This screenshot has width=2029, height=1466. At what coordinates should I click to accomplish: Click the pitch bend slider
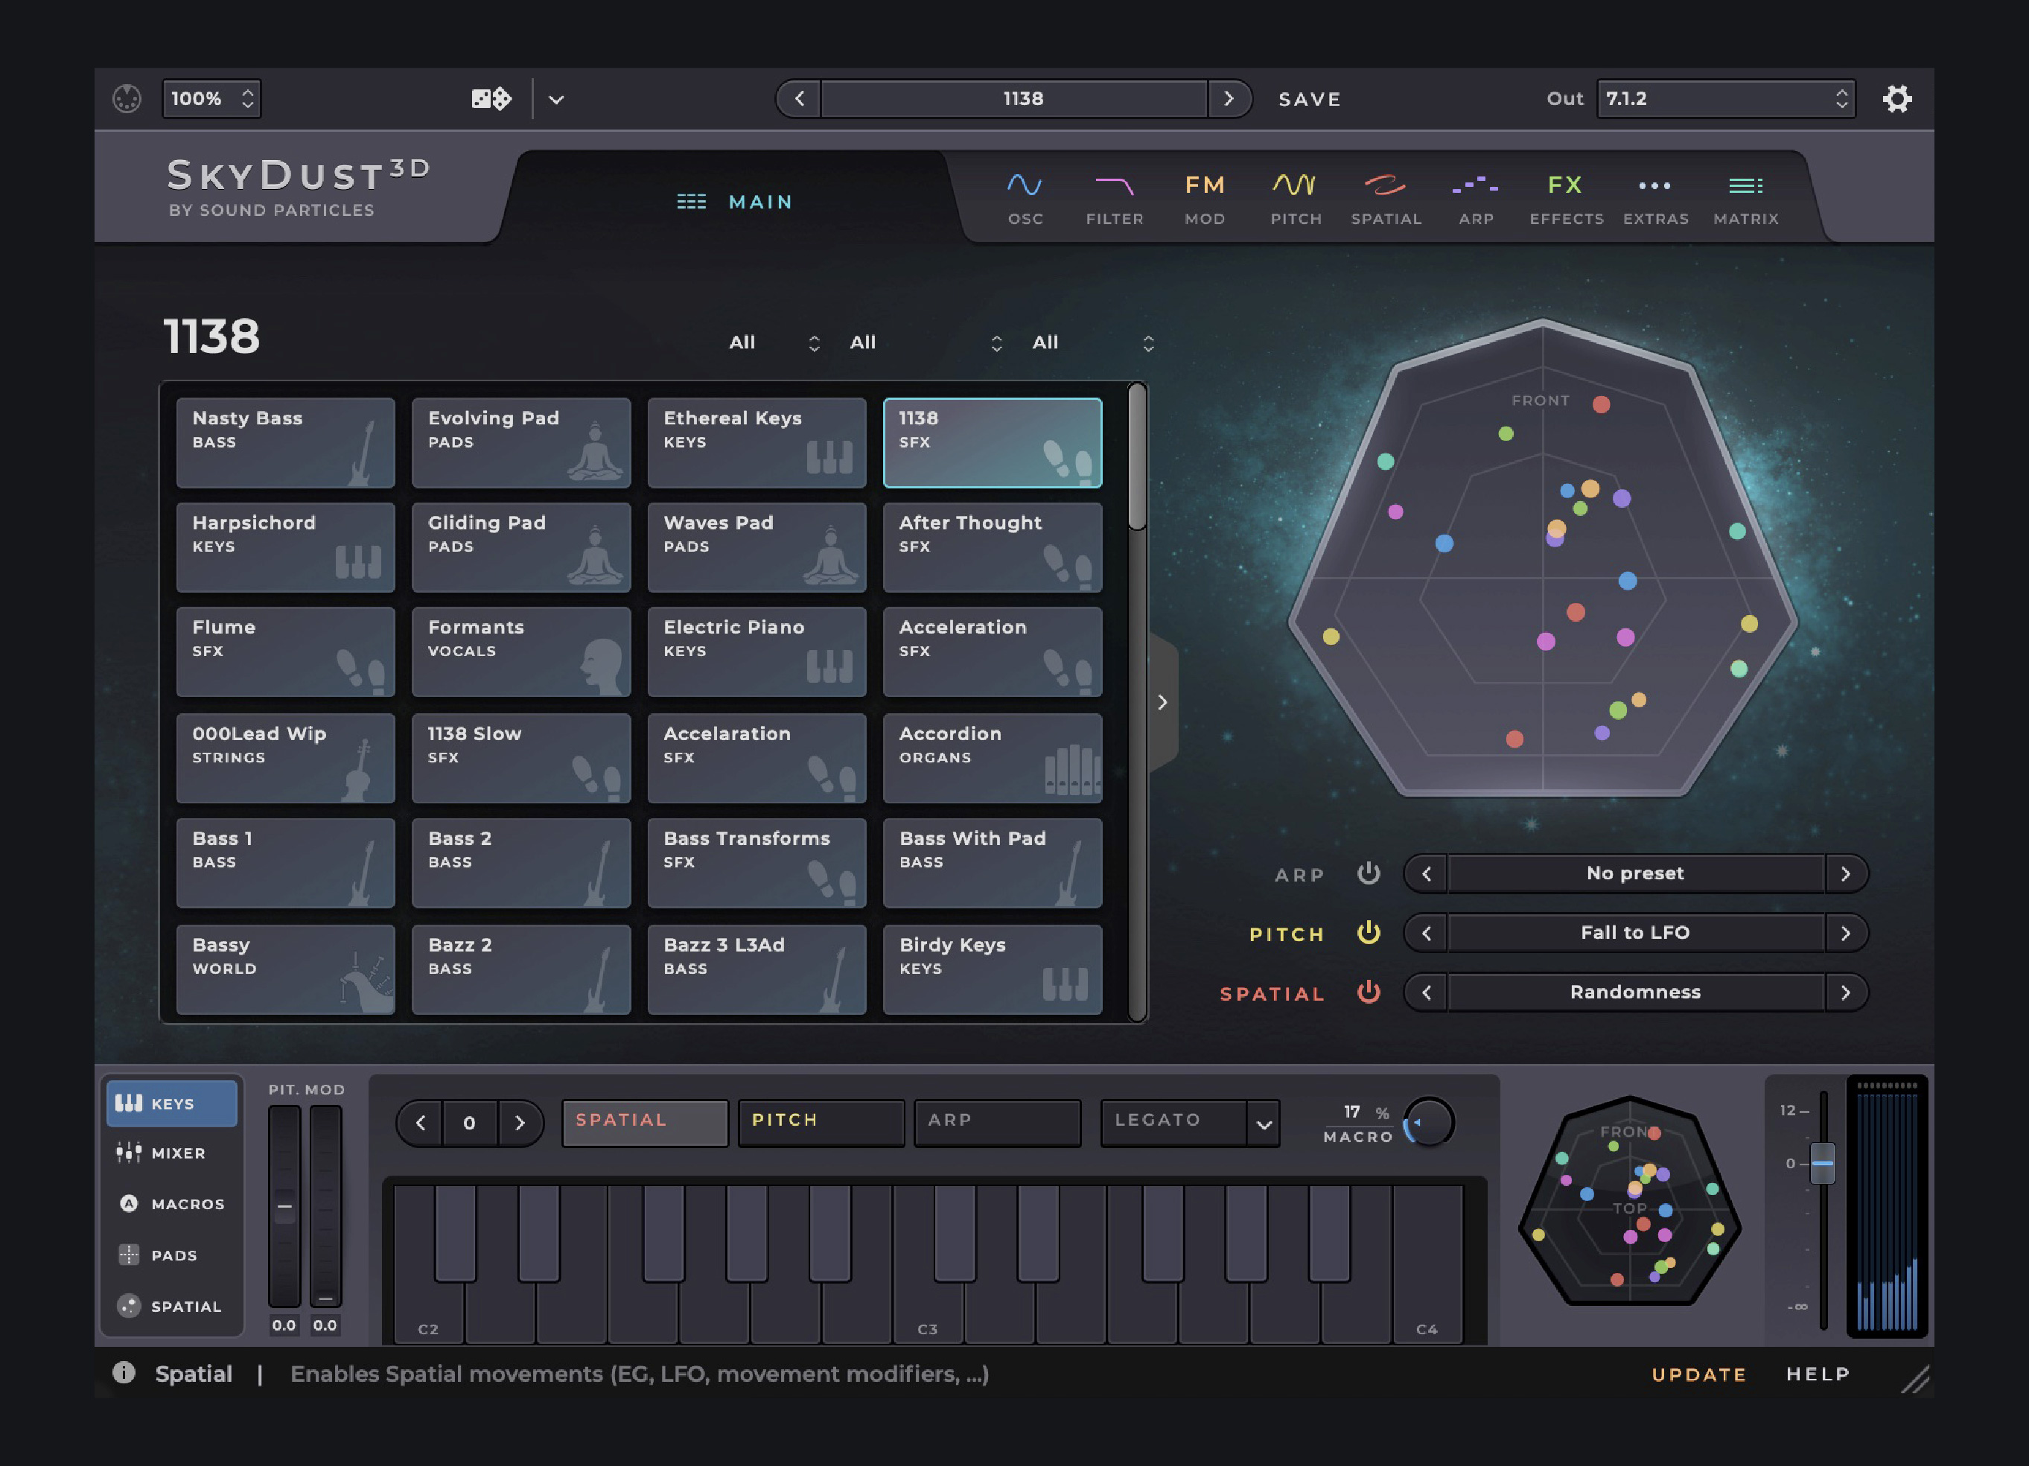284,1205
